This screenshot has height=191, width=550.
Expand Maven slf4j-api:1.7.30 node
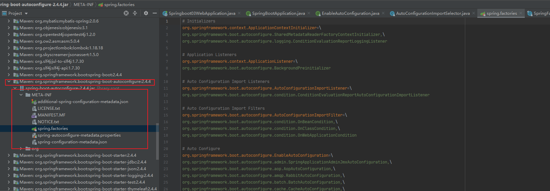[9, 68]
